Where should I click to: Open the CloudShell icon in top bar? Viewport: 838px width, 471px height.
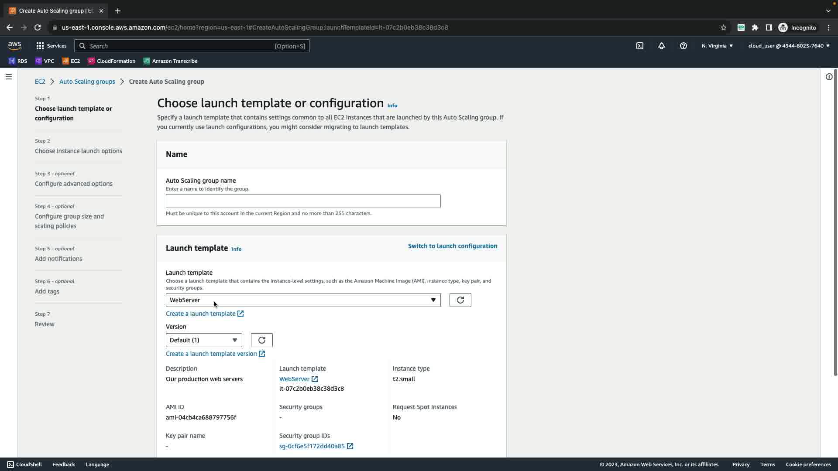tap(640, 46)
